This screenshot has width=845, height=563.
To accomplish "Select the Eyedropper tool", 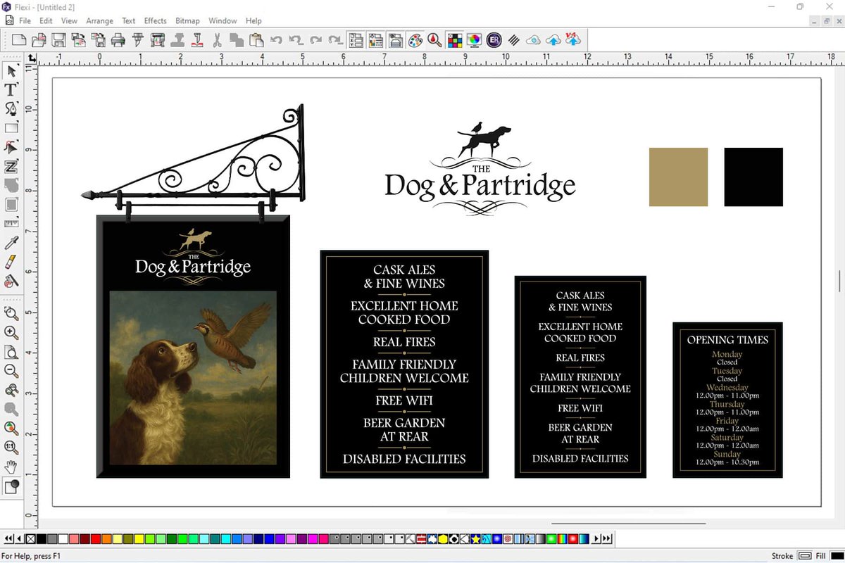I will pyautogui.click(x=11, y=243).
